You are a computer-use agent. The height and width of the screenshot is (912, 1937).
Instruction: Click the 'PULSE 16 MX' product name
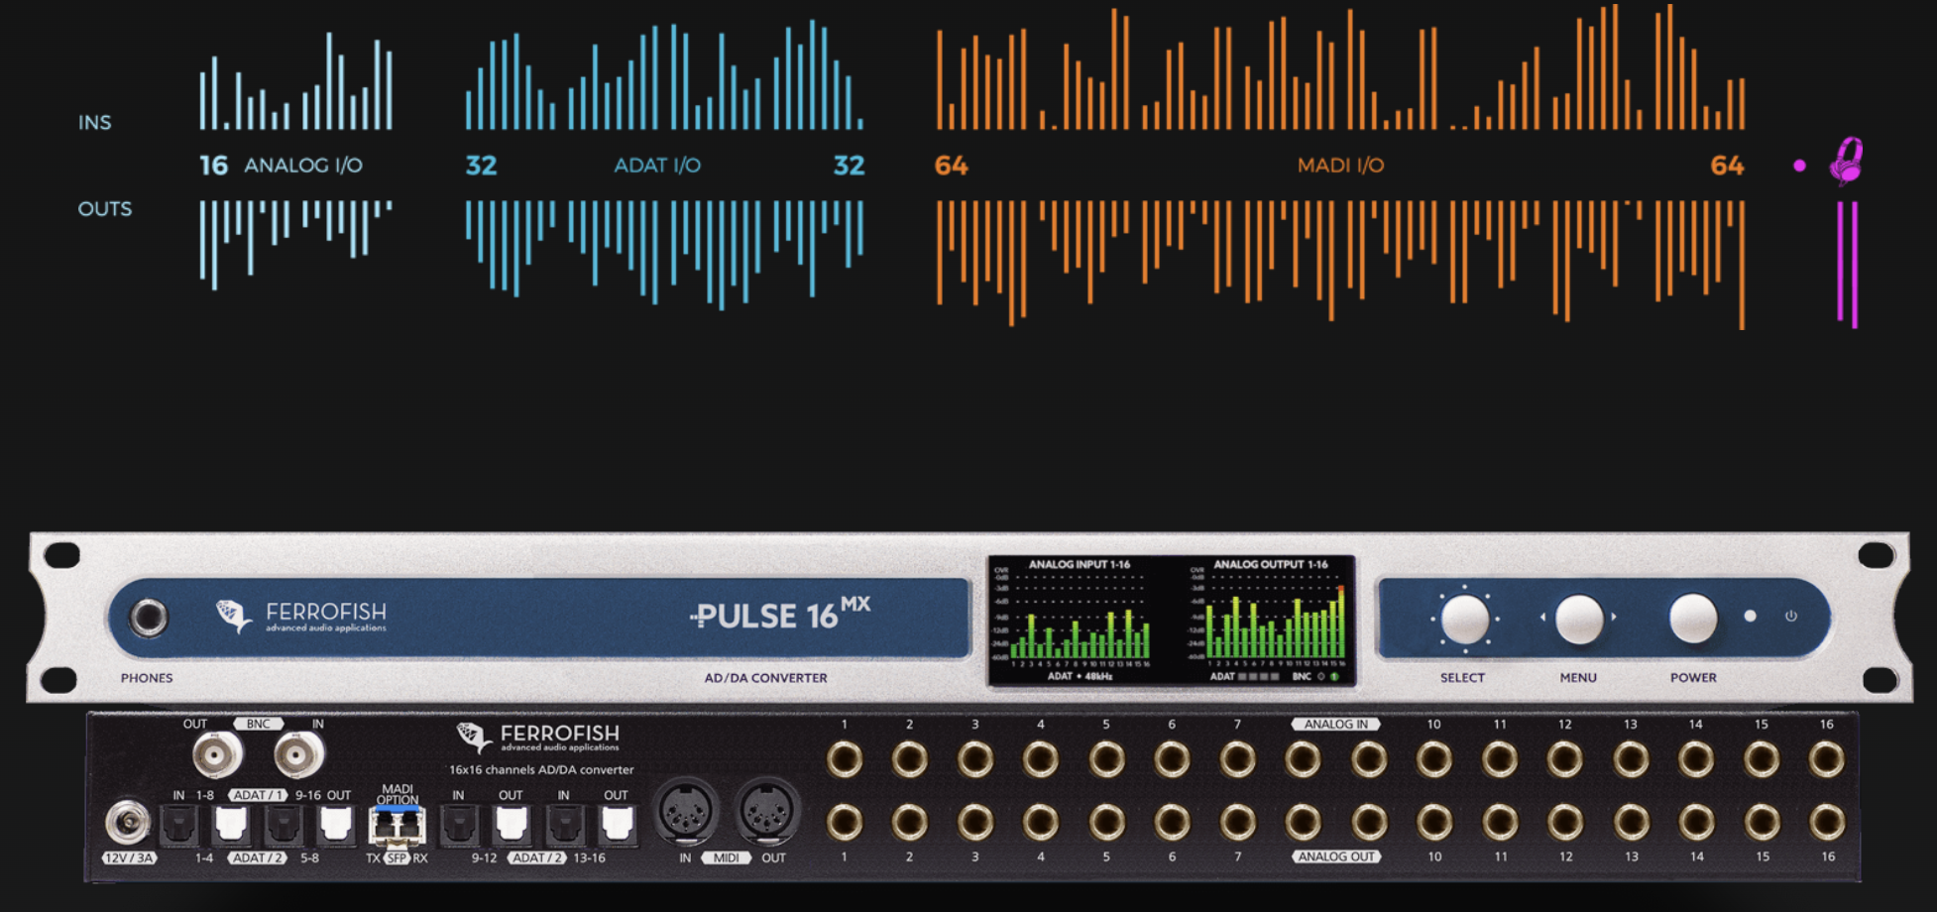coord(780,615)
